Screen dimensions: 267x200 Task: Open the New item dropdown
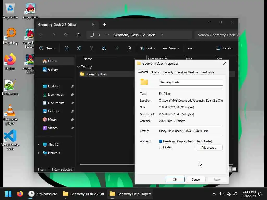[x=47, y=48]
